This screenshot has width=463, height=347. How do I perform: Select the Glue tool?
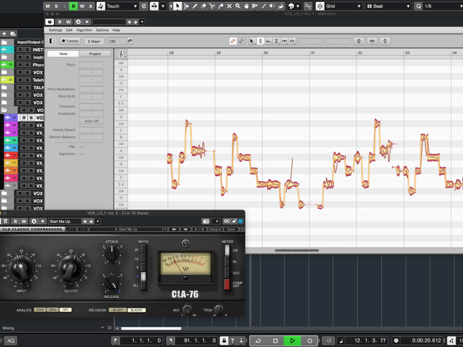click(x=220, y=6)
